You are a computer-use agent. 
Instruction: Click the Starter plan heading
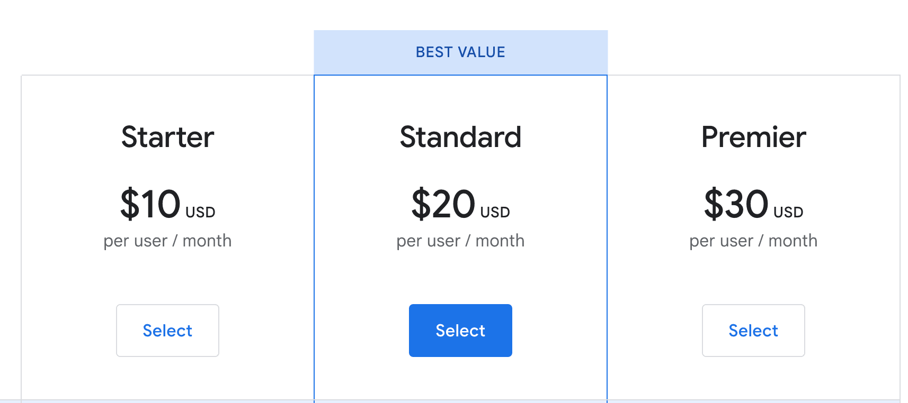[167, 137]
